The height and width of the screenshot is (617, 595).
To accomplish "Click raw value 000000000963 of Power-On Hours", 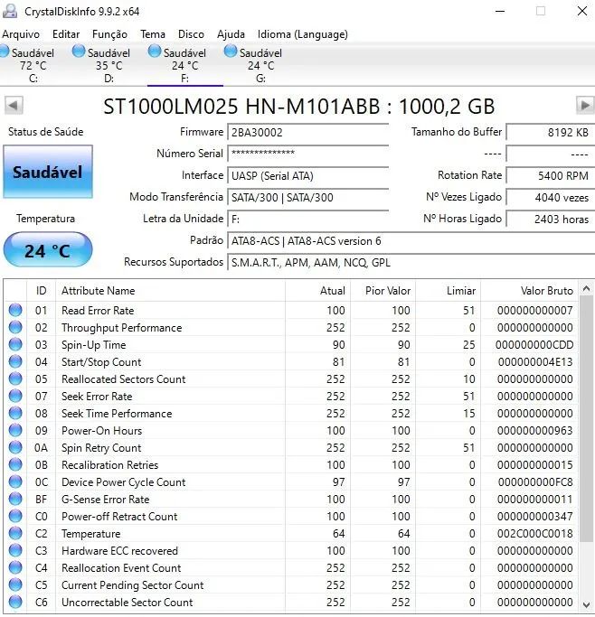I will pyautogui.click(x=534, y=431).
